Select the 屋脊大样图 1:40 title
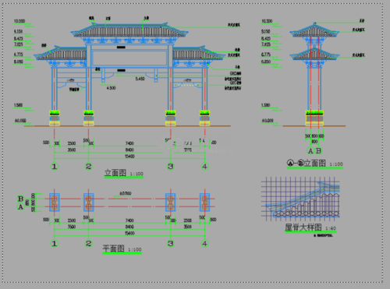 (x=310, y=227)
